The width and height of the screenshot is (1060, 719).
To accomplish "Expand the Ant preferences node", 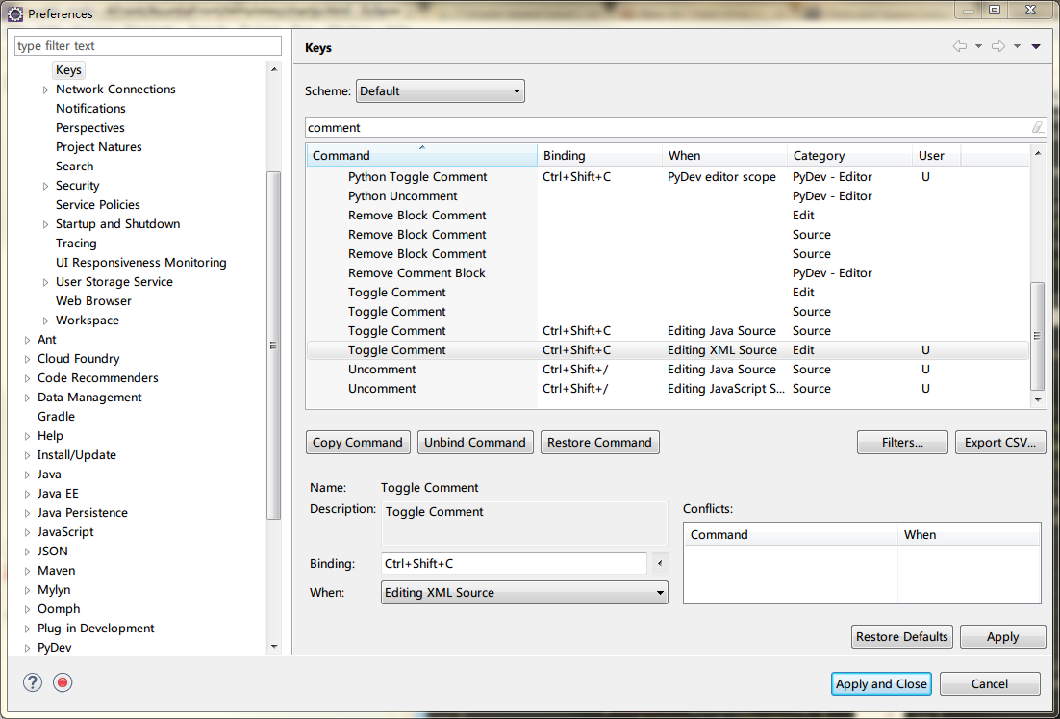I will pyautogui.click(x=27, y=340).
